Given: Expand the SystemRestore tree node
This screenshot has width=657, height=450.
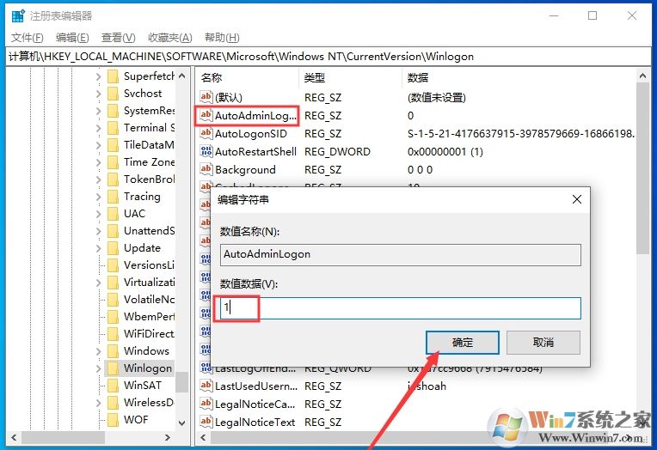Looking at the screenshot, I should point(99,111).
